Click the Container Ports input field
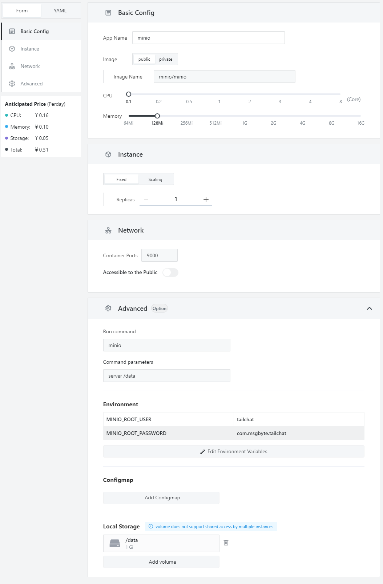Image resolution: width=383 pixels, height=584 pixels. 159,255
